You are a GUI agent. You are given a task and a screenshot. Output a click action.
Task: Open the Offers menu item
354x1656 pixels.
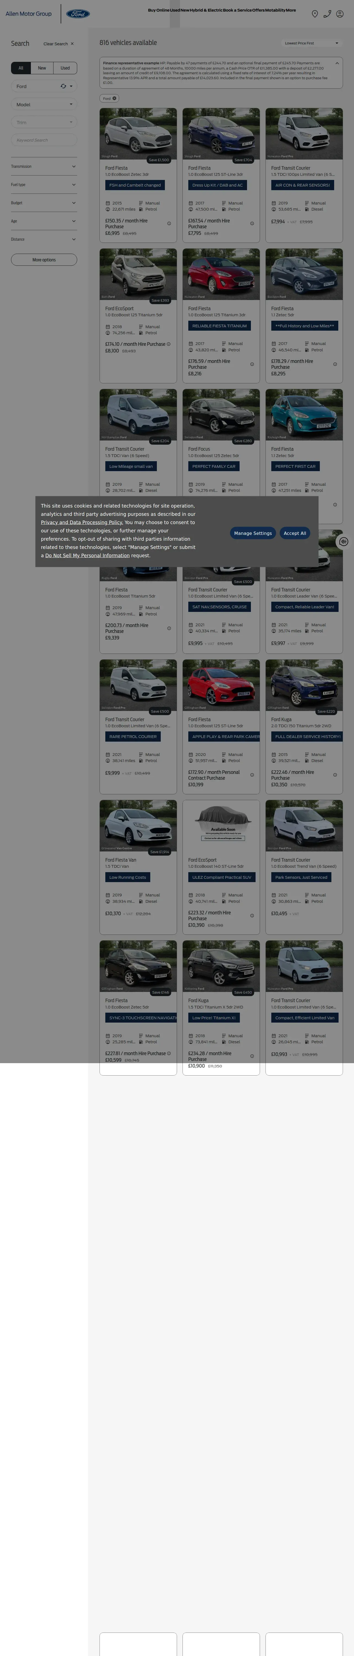point(259,10)
